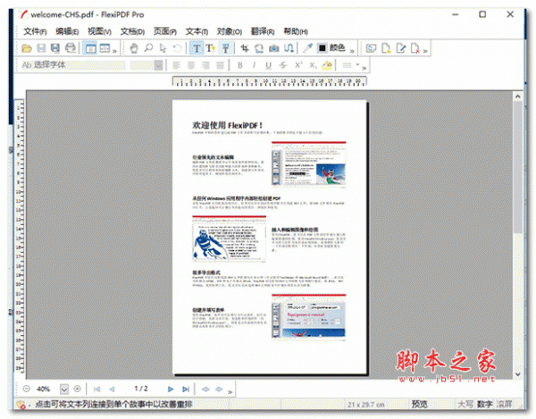Click the edit page pencil icon
The height and width of the screenshot is (419, 536).
click(x=400, y=48)
